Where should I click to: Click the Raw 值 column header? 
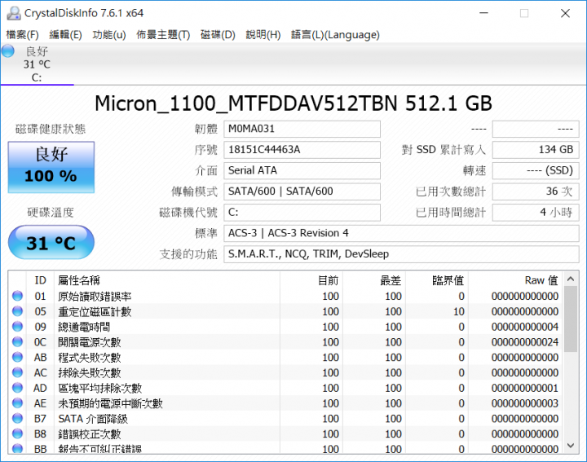click(514, 280)
